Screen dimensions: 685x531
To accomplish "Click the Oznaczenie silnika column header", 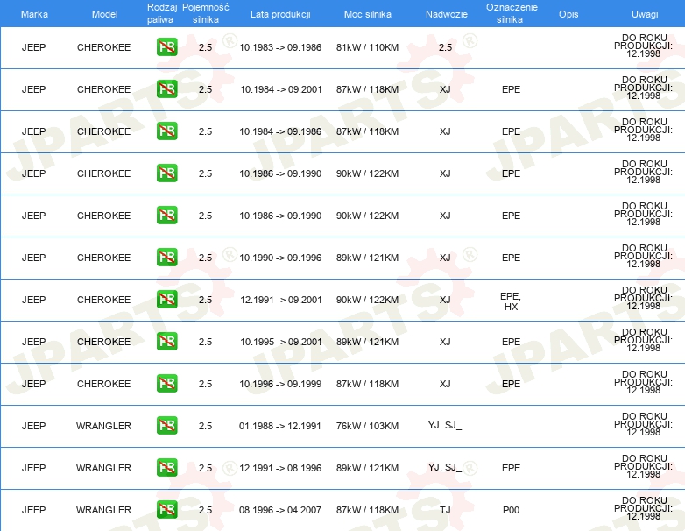I will (x=511, y=13).
